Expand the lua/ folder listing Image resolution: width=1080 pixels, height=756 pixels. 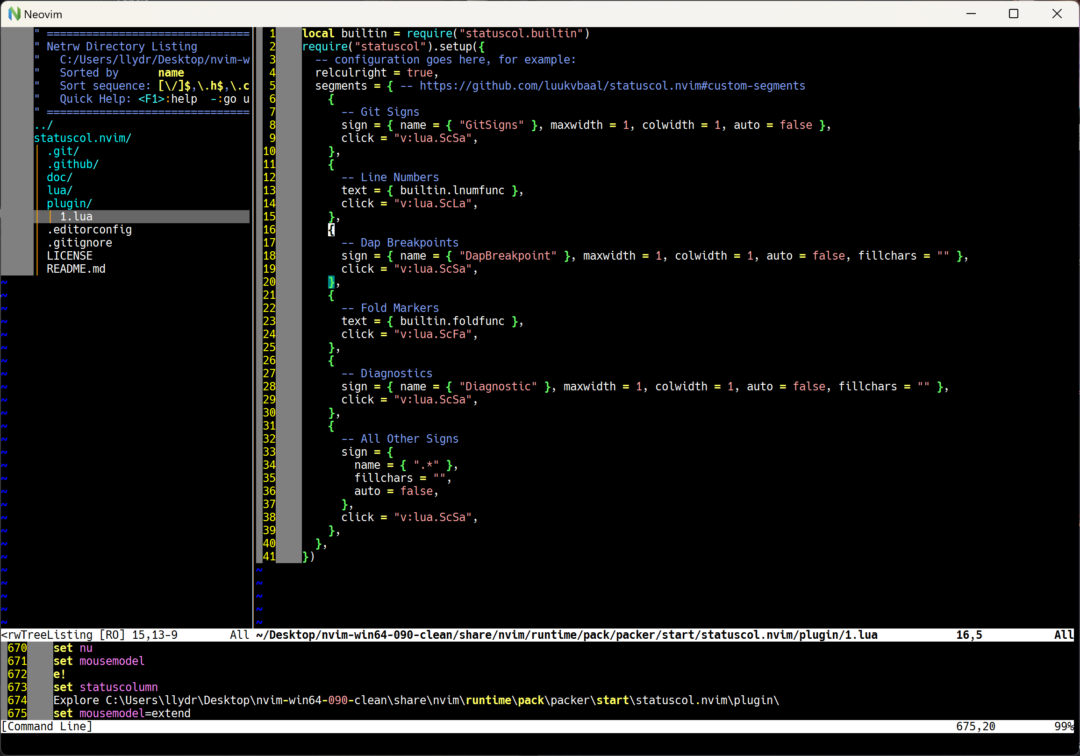click(x=59, y=190)
